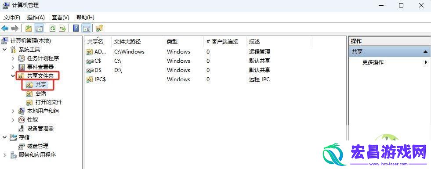The width and height of the screenshot is (431, 169).
Task: Select the 会话 folder icon
Action: coord(30,93)
